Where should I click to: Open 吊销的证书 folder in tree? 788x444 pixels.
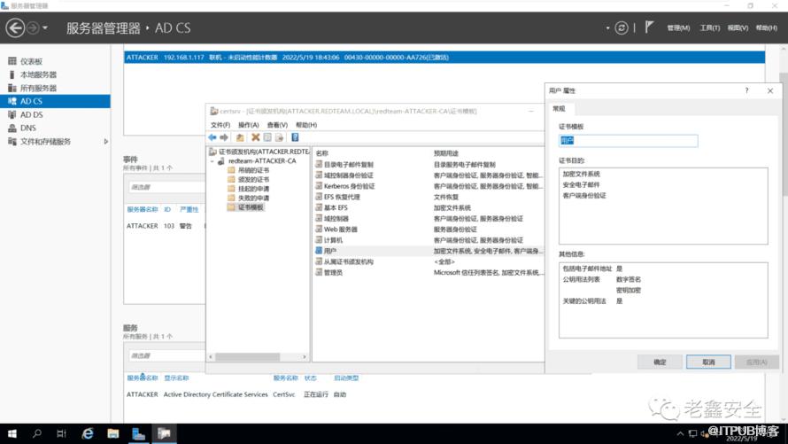click(x=253, y=170)
